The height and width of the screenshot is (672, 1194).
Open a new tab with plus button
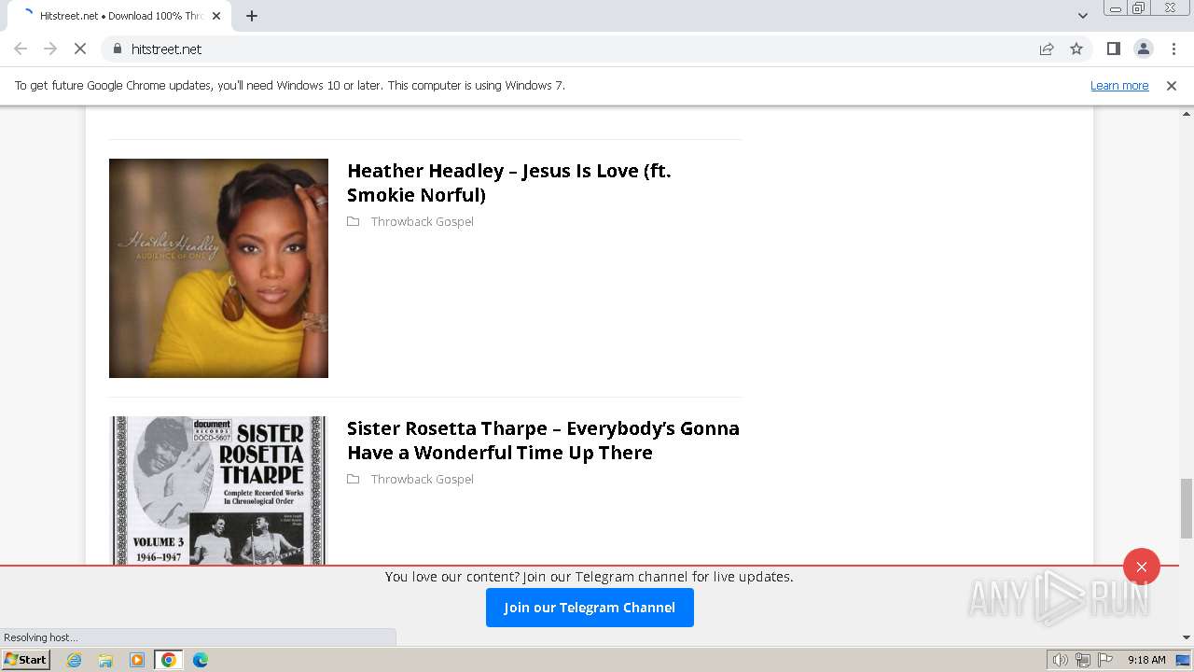click(x=252, y=16)
